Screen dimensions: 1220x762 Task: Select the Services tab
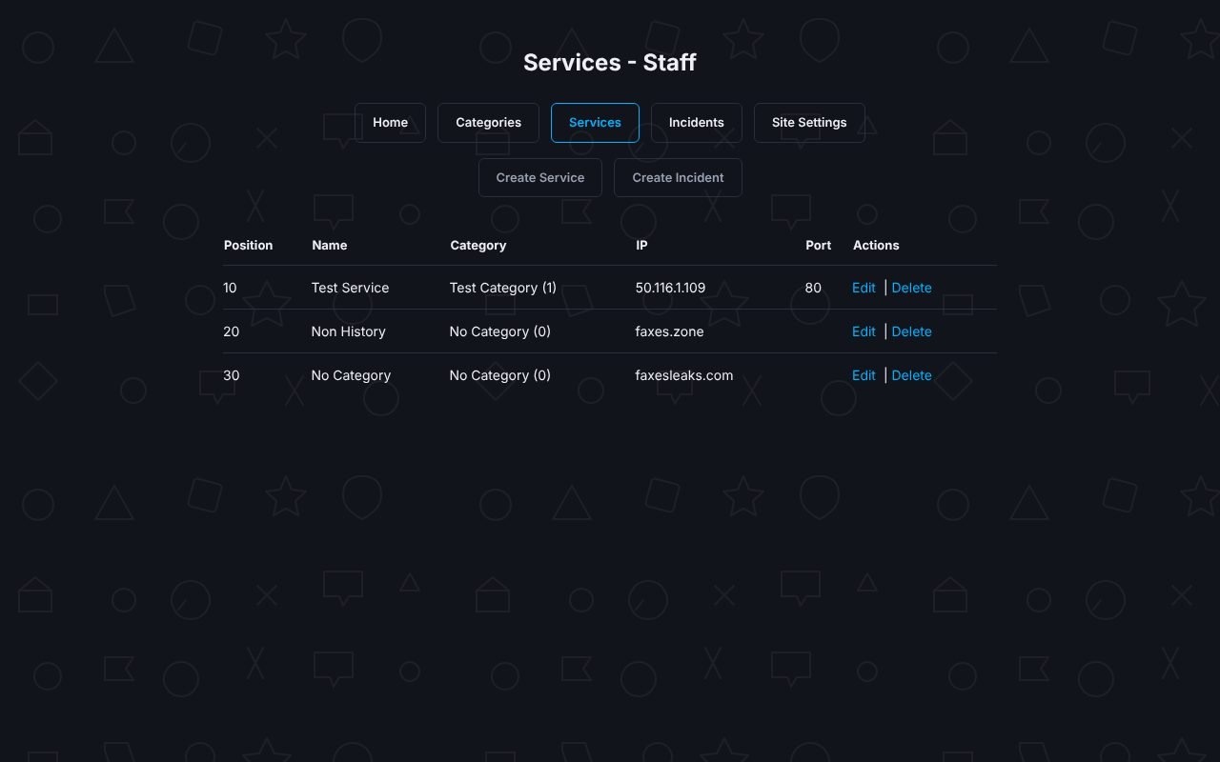click(595, 123)
